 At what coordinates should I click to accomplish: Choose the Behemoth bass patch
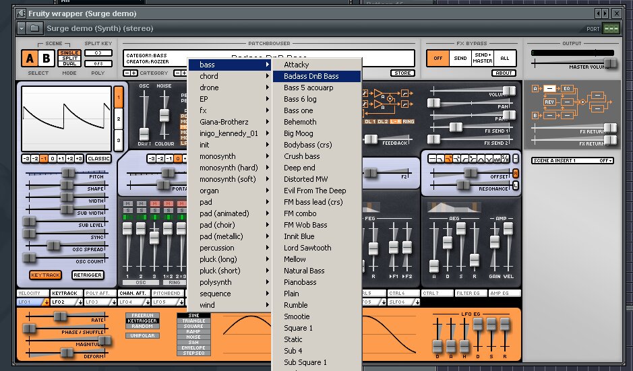pos(300,122)
